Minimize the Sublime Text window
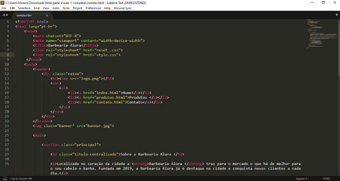 [x=312, y=2]
